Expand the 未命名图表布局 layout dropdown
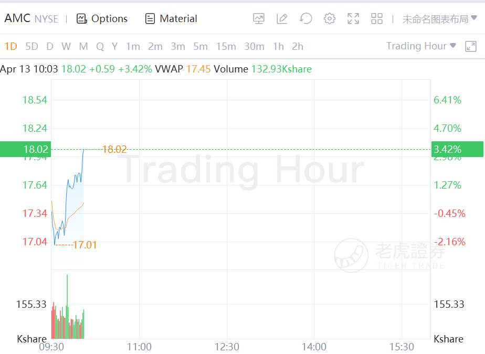 click(439, 19)
